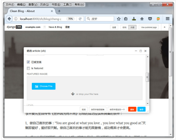Click the django CMS logo
The image size is (176, 140).
(14, 27)
